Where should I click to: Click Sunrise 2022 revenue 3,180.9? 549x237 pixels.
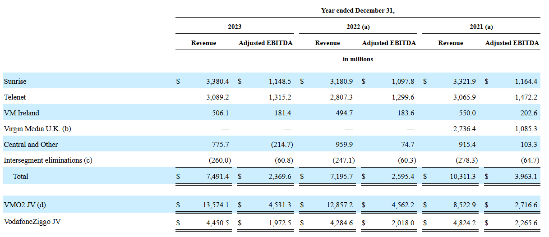pos(341,82)
